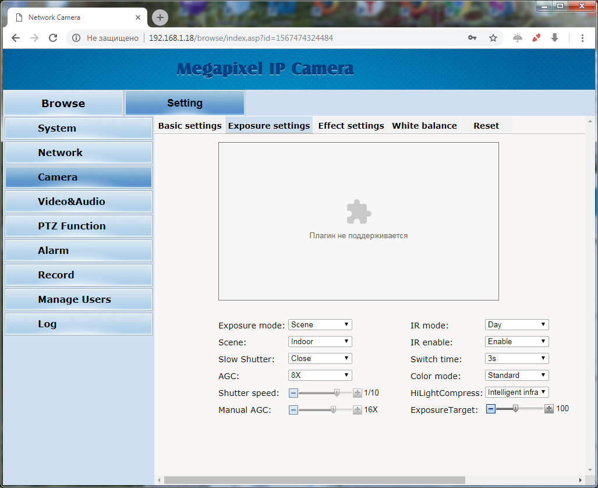Open the Exposure mode dropdown
598x488 pixels.
click(x=320, y=325)
